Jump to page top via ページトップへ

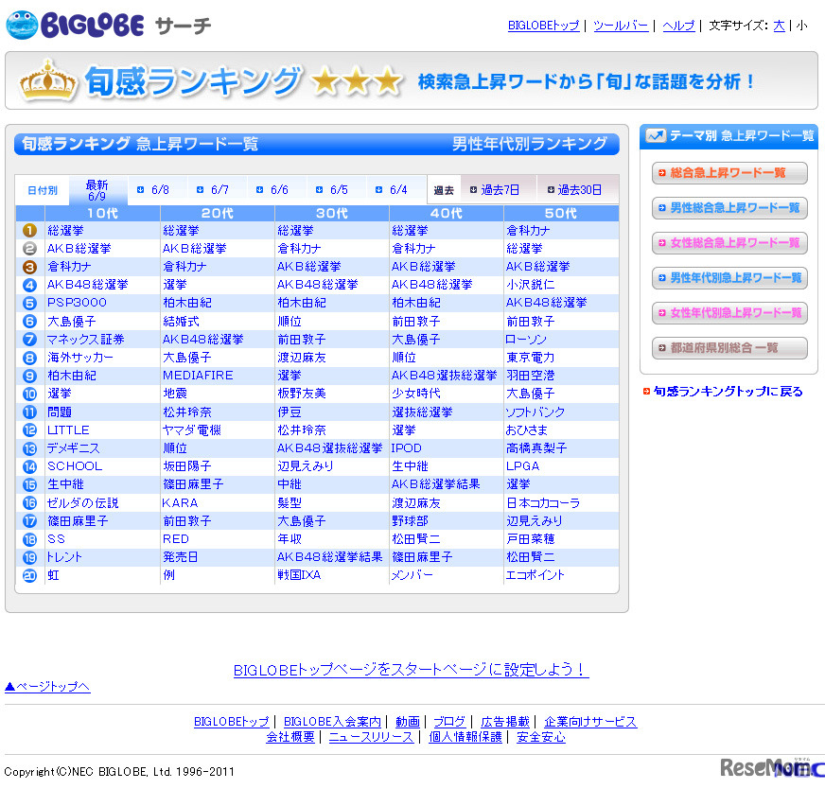[47, 686]
